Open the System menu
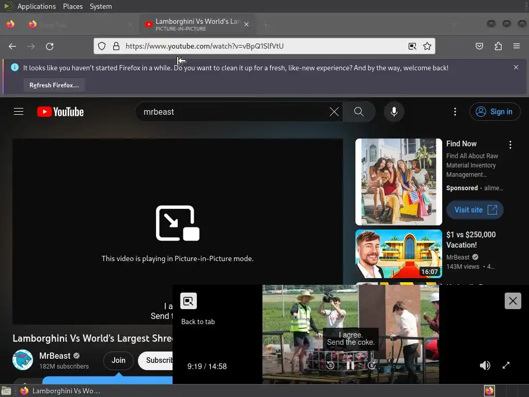529x397 pixels. click(x=101, y=6)
